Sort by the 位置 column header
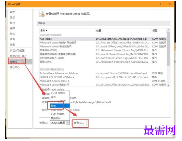This screenshot has width=182, height=141. tap(99, 30)
